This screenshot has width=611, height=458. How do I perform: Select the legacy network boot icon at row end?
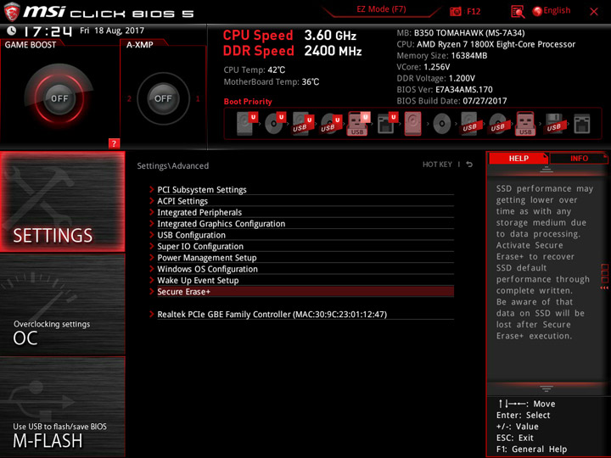(x=582, y=124)
